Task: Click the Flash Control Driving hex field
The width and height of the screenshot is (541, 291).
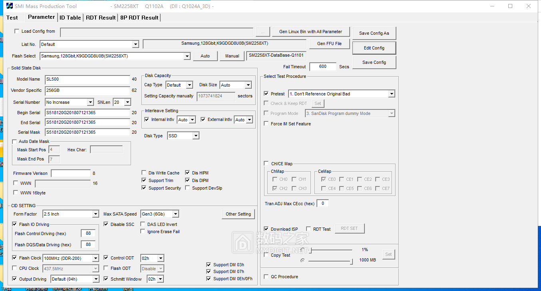Action: pyautogui.click(x=88, y=234)
